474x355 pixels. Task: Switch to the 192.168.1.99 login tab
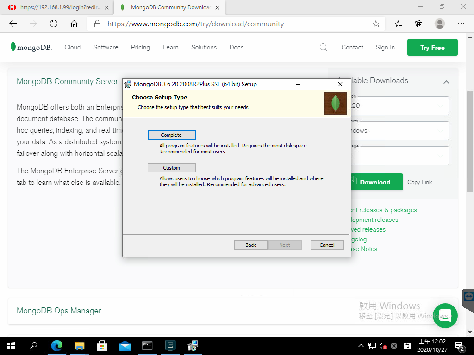pyautogui.click(x=56, y=7)
